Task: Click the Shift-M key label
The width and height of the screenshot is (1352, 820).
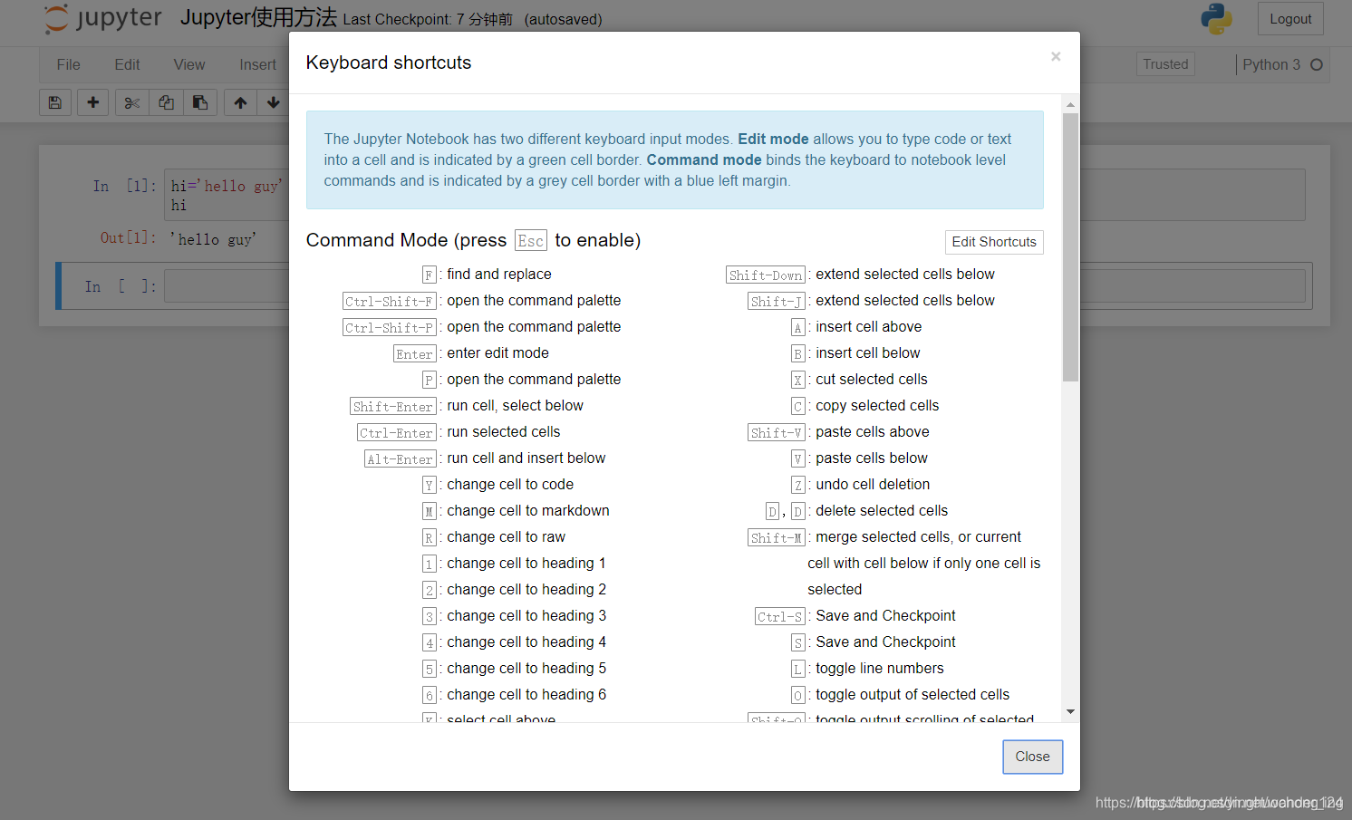Action: pos(777,538)
